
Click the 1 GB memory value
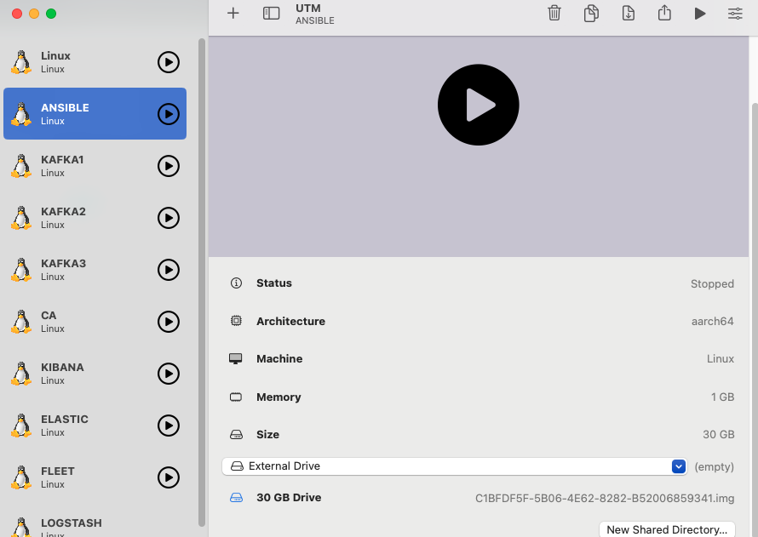click(x=722, y=397)
